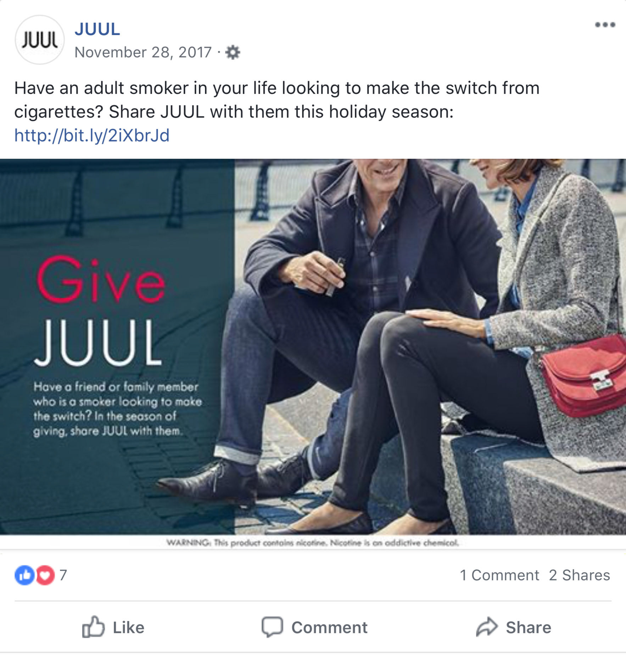Click the November 28, 2017 timestamp
This screenshot has width=626, height=658.
(143, 52)
